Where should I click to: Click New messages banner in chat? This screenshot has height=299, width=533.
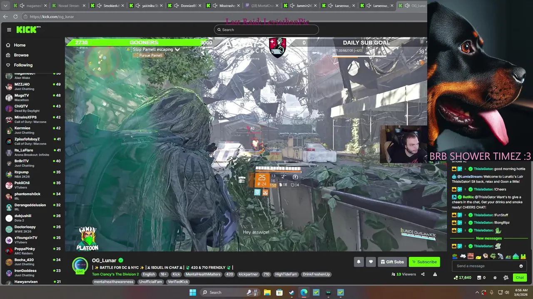[x=489, y=238]
